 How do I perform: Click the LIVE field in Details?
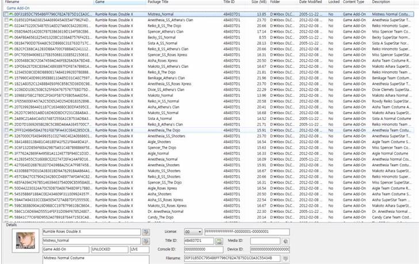[x=140, y=250]
